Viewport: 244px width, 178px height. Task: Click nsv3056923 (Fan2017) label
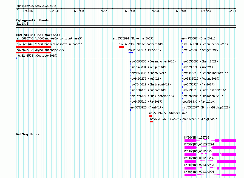coord(146,107)
